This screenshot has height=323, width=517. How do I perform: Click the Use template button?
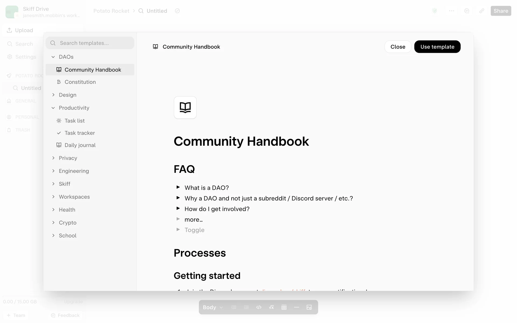(437, 47)
